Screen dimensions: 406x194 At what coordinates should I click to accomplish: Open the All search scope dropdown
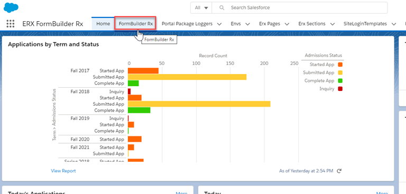(x=201, y=8)
